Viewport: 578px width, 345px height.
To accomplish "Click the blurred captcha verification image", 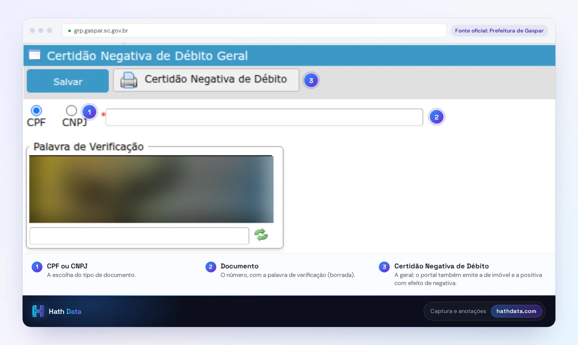I will [x=151, y=189].
